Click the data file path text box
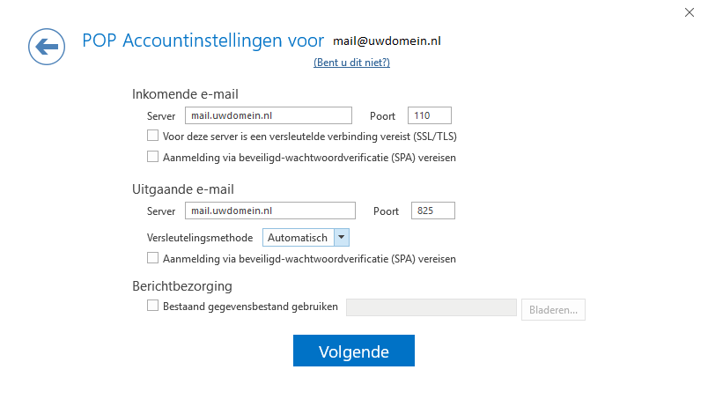The height and width of the screenshot is (414, 708). [431, 307]
